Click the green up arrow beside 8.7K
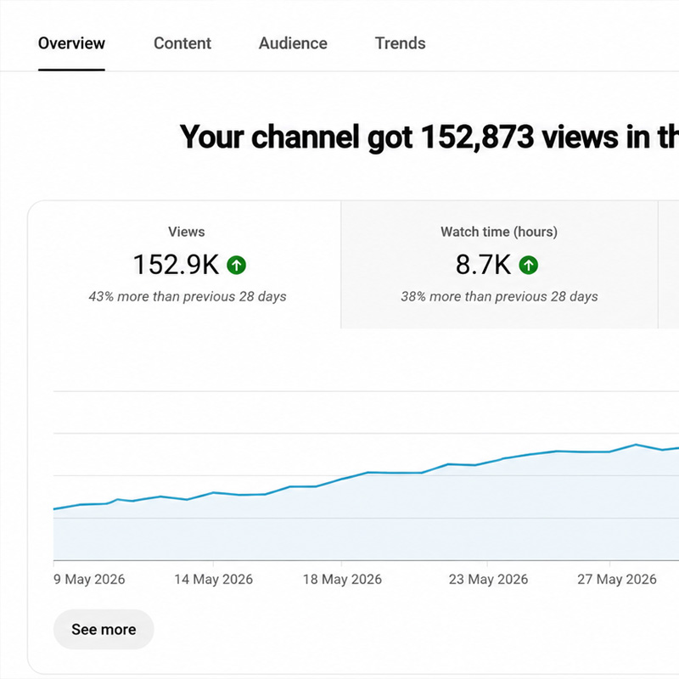 tap(528, 265)
